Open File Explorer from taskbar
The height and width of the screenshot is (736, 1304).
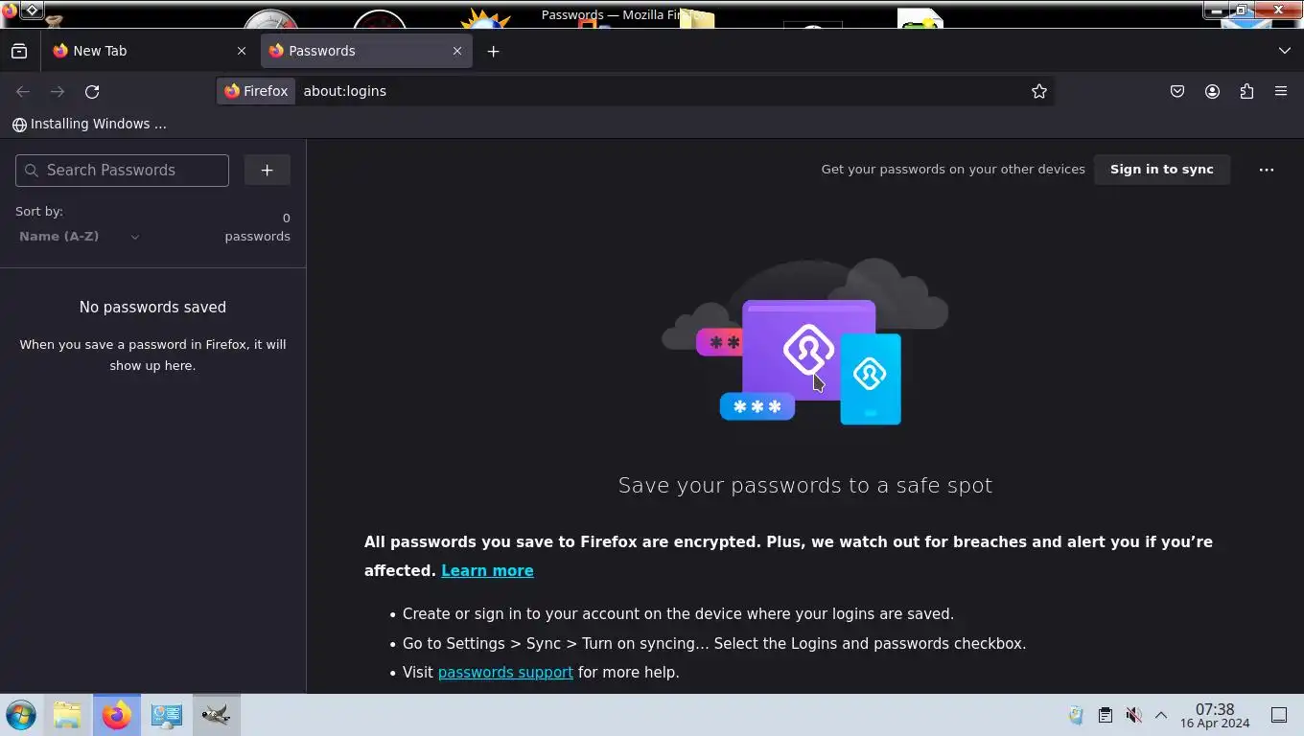(x=67, y=715)
